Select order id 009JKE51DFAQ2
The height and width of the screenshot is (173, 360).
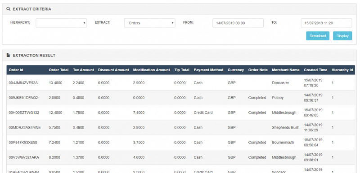click(x=23, y=98)
